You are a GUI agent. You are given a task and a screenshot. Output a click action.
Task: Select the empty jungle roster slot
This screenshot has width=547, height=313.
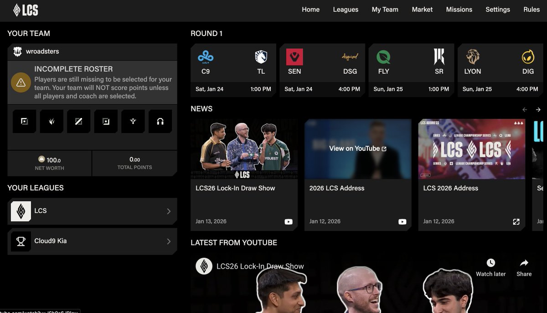[x=52, y=121]
